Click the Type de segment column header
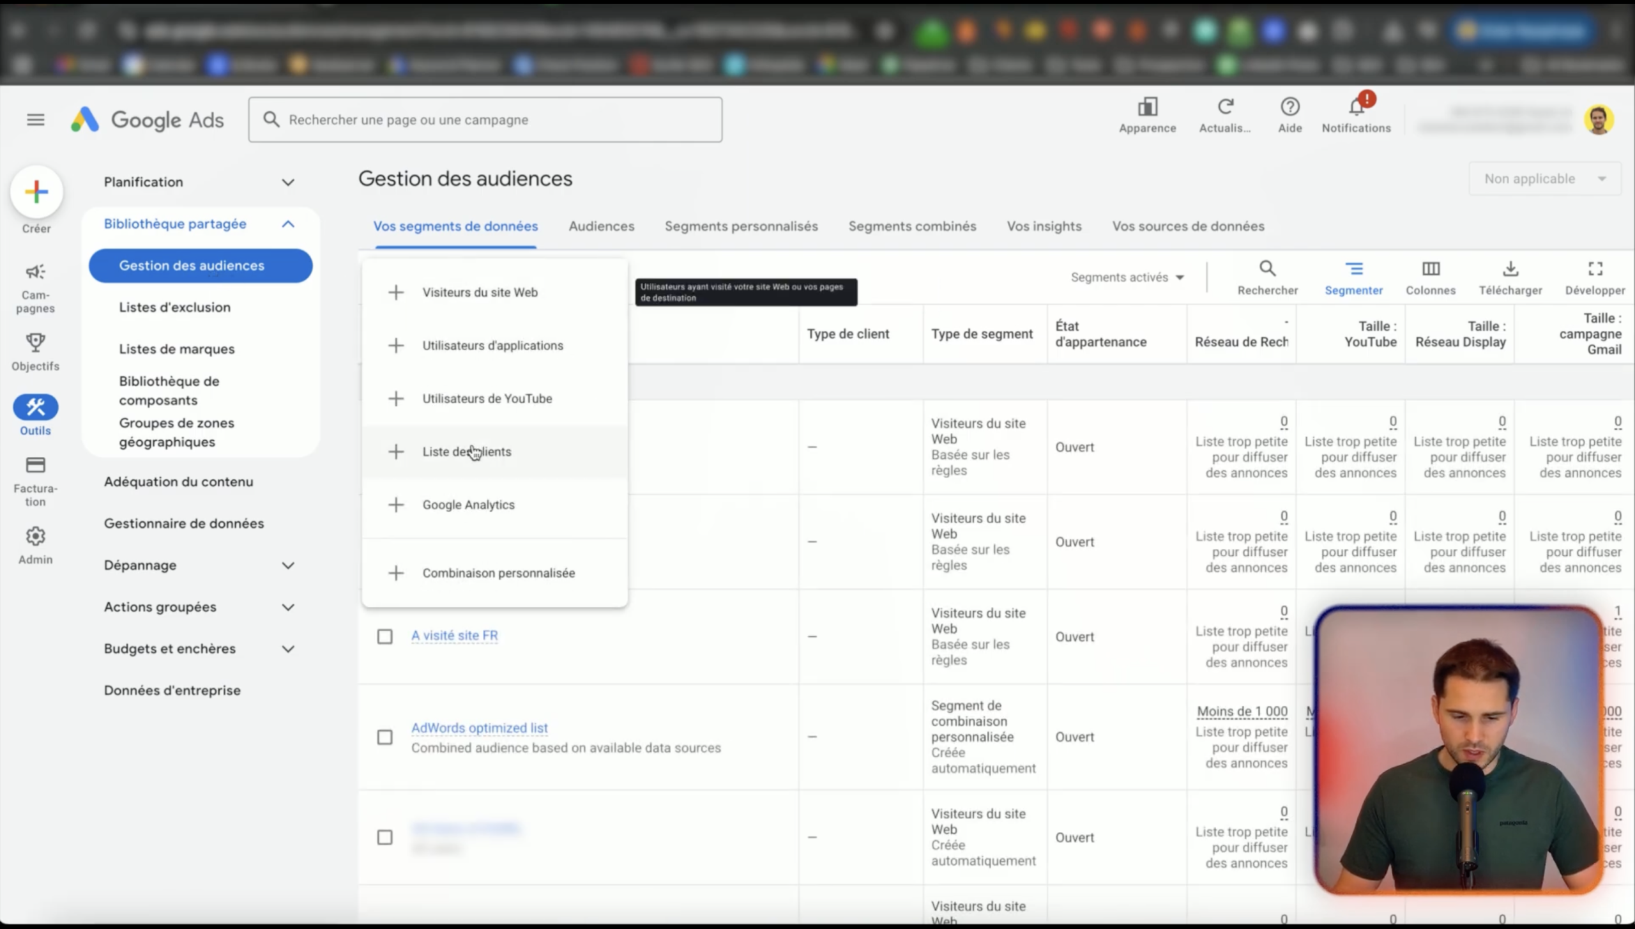 pos(982,334)
